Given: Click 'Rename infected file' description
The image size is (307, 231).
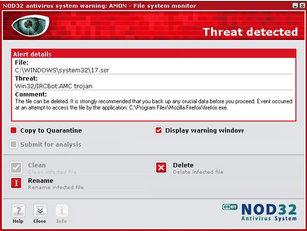Looking at the screenshot, I should [x=56, y=187].
